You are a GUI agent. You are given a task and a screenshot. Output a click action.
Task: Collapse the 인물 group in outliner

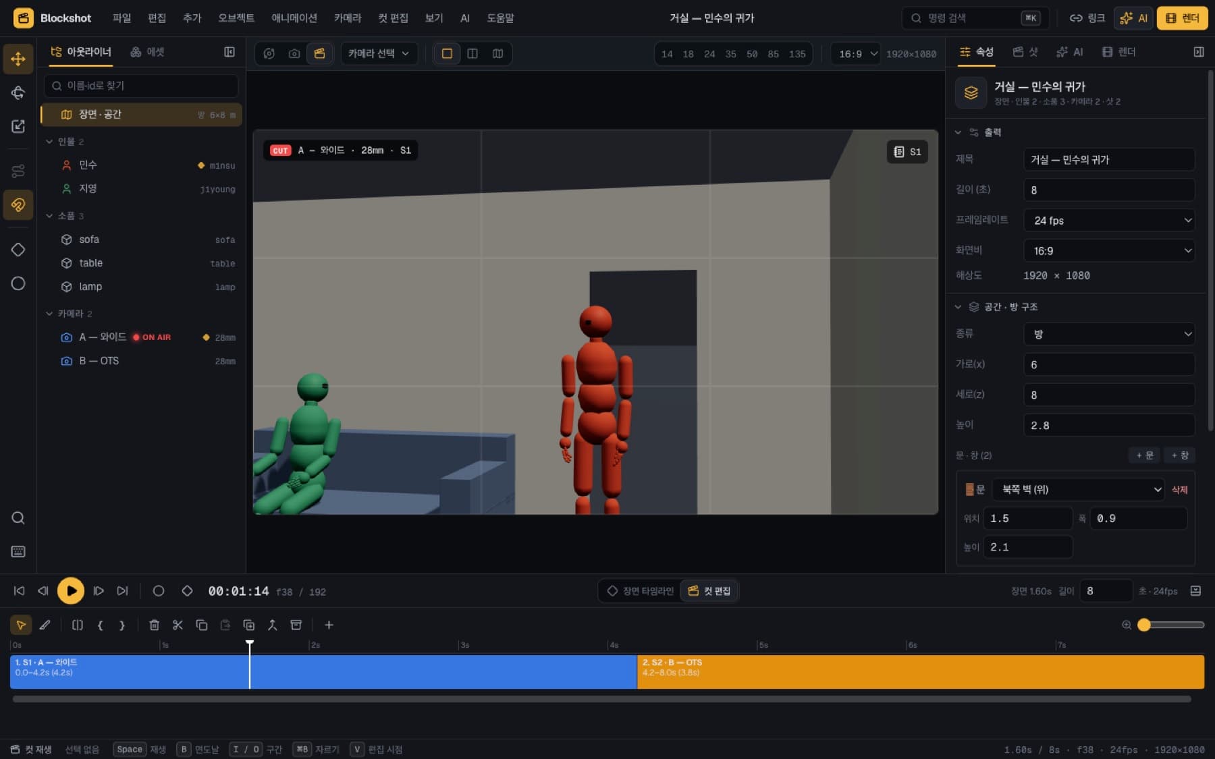(x=49, y=142)
